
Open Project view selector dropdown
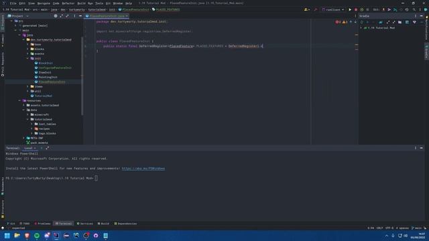[x=18, y=16]
